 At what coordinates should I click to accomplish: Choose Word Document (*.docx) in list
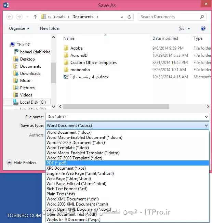point(128,132)
